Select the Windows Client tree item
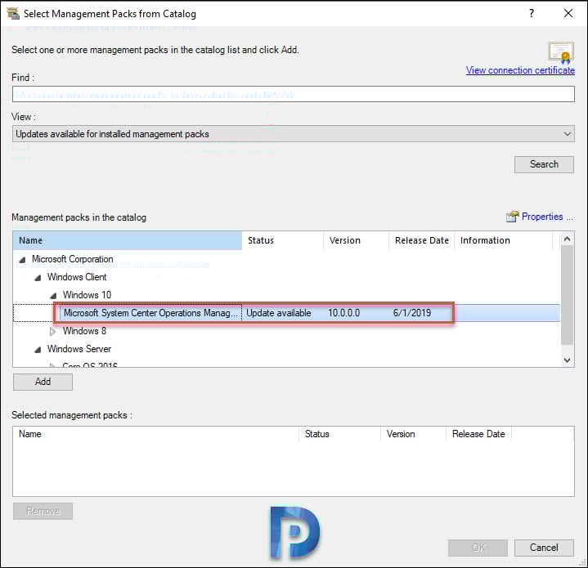 pyautogui.click(x=77, y=277)
